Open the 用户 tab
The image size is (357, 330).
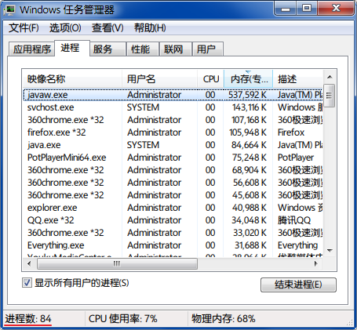click(x=208, y=49)
